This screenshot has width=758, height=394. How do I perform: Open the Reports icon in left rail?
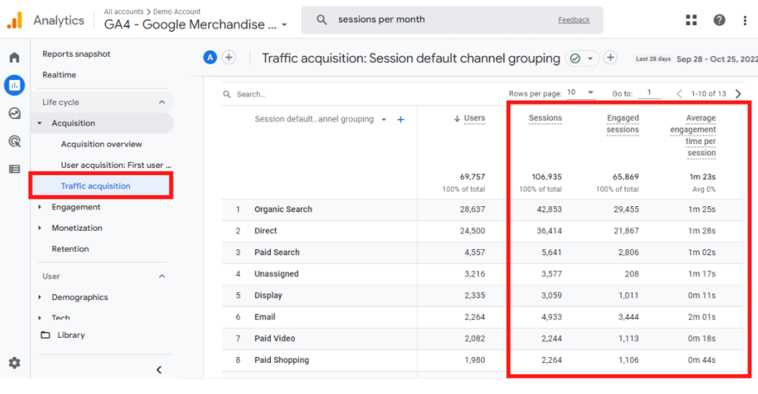(x=14, y=85)
